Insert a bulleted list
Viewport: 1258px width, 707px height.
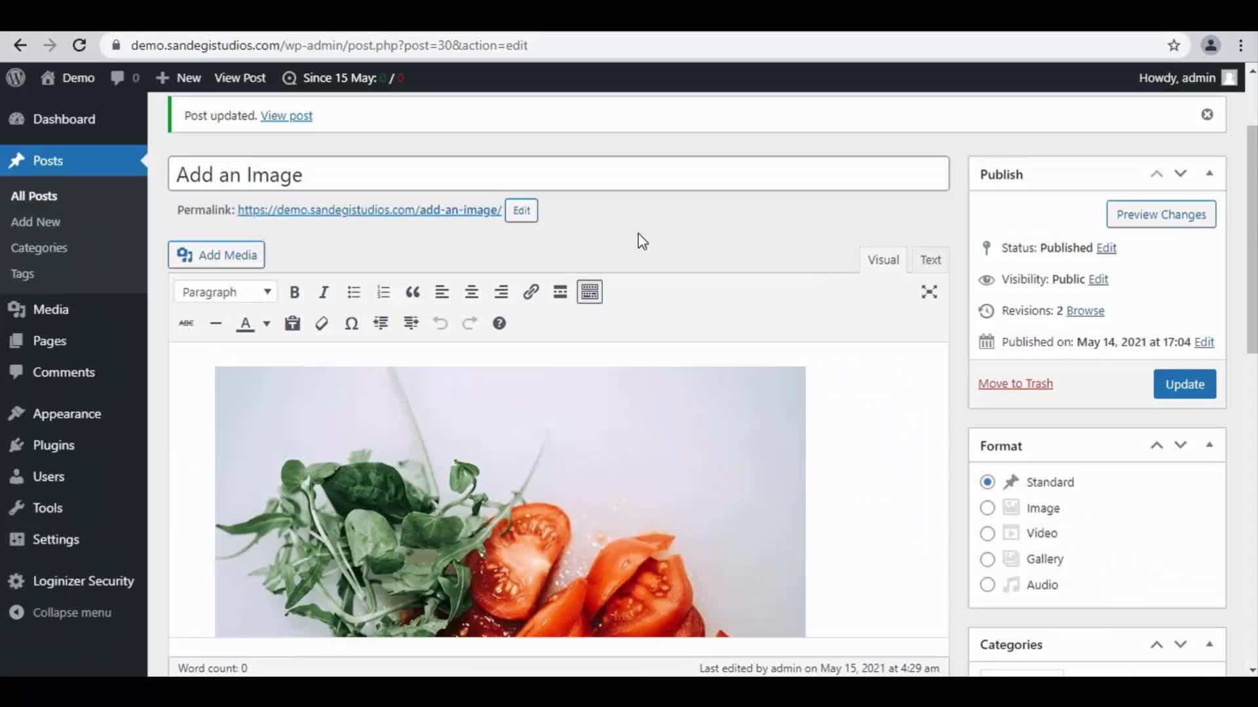(354, 292)
